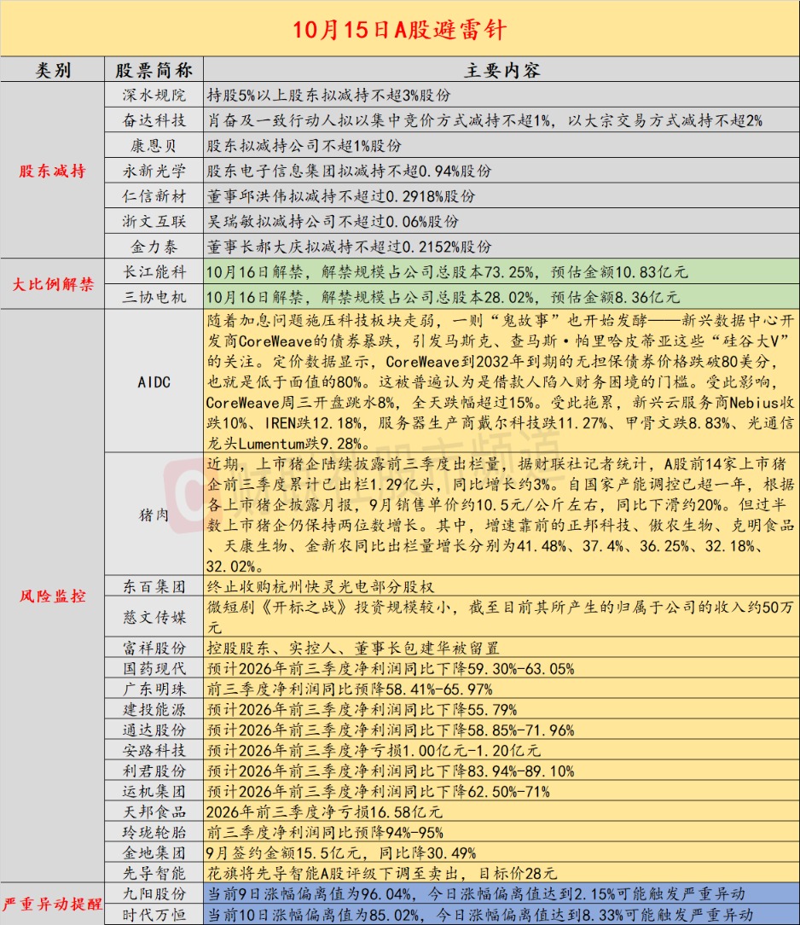Select stock name "深水规院"

point(154,95)
